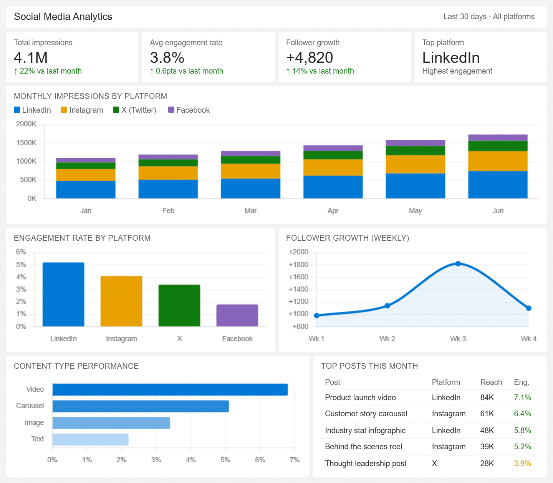Image resolution: width=553 pixels, height=483 pixels.
Task: Click '↑ 0.6pts vs last month' text
Action: click(187, 71)
